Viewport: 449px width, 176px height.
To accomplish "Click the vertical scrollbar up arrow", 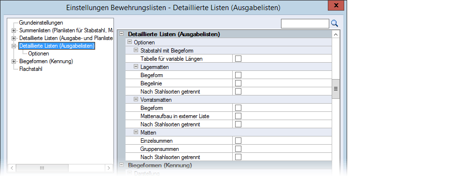I will point(336,35).
